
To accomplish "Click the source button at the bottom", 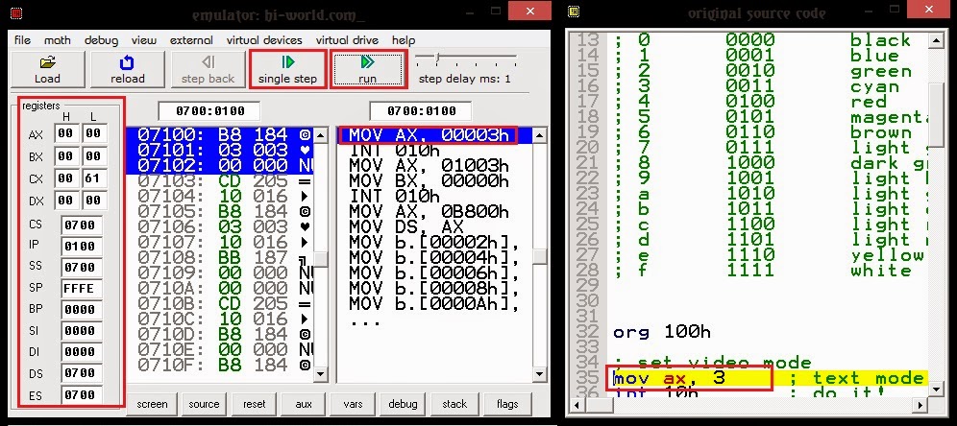I will pyautogui.click(x=204, y=403).
